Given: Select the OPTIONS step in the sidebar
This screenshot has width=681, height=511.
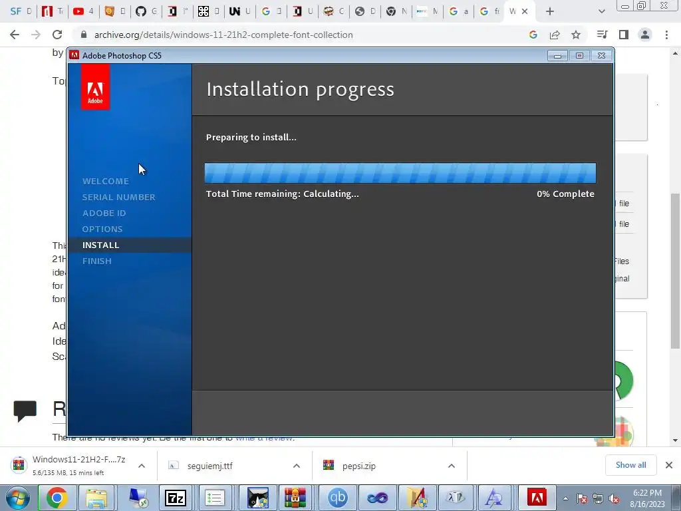Looking at the screenshot, I should (102, 229).
